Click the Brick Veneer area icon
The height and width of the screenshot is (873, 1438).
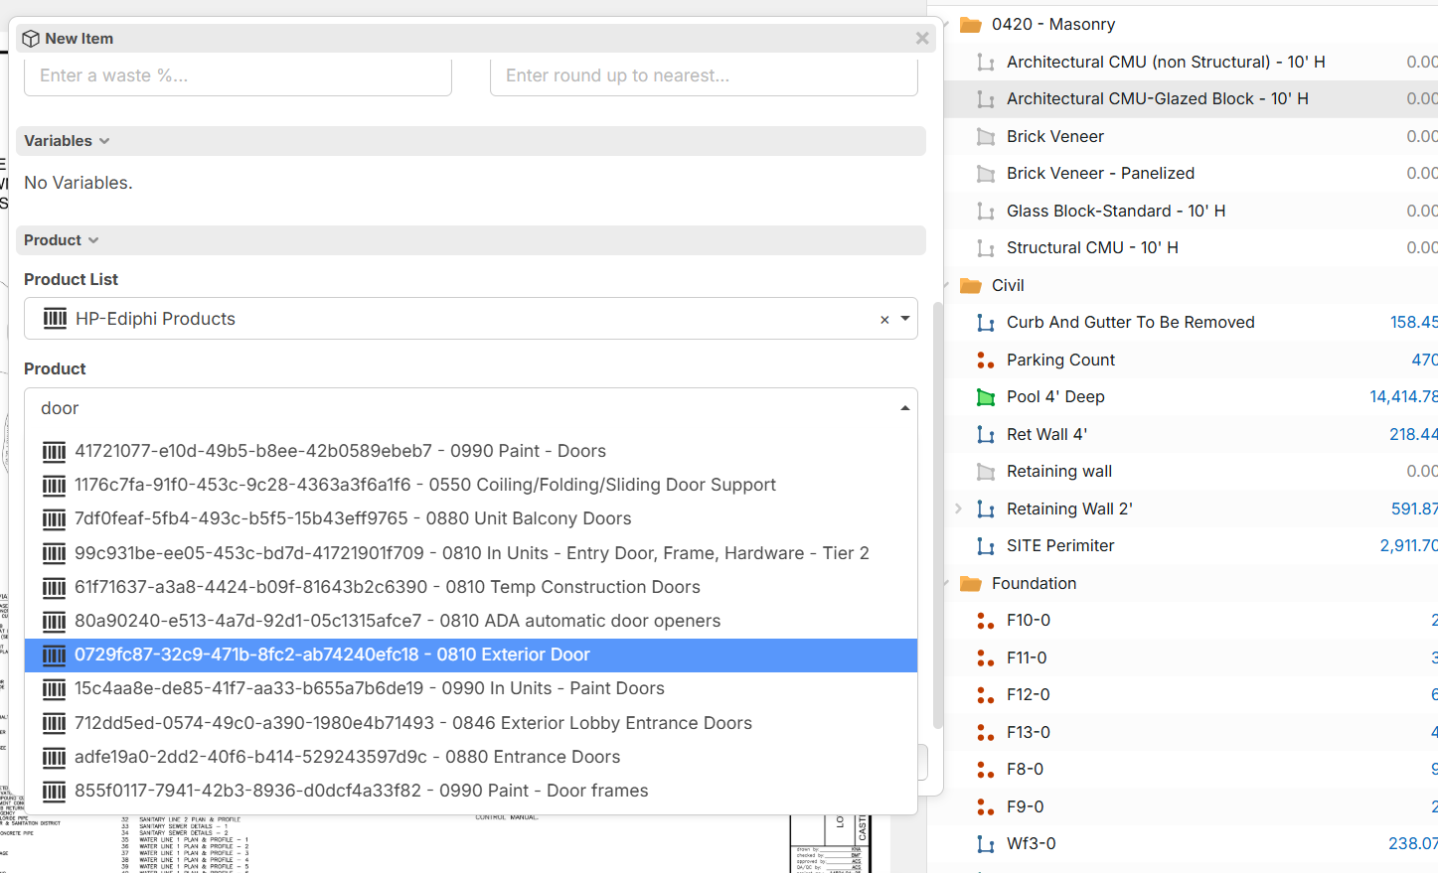coord(985,137)
